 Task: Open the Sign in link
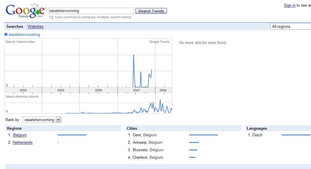pos(289,5)
